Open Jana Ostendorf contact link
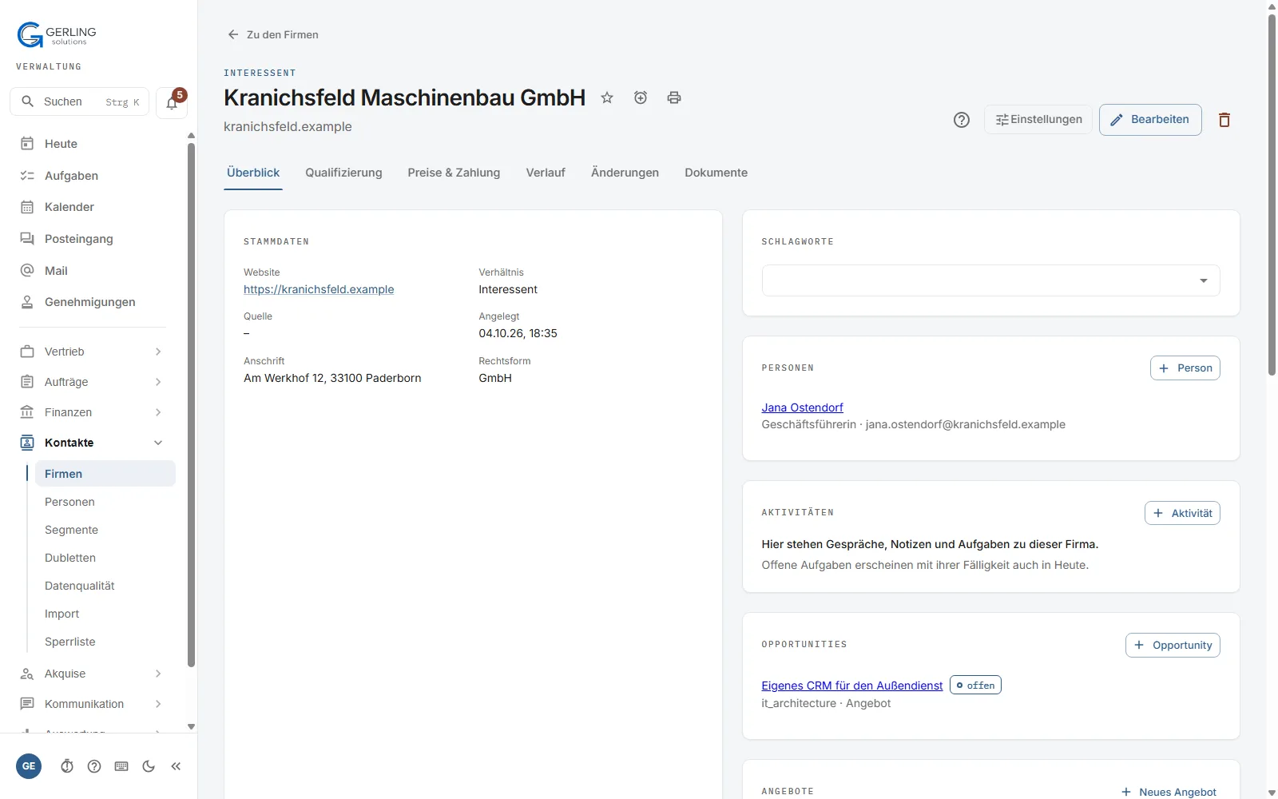 pos(802,407)
